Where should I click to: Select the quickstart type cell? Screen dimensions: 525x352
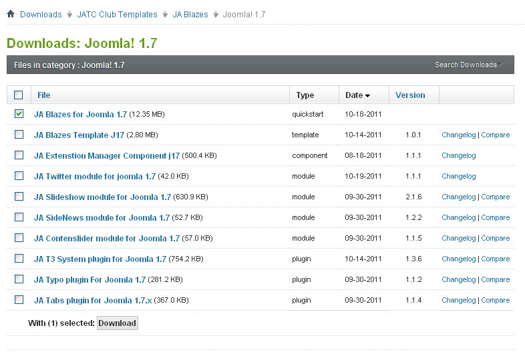click(308, 114)
